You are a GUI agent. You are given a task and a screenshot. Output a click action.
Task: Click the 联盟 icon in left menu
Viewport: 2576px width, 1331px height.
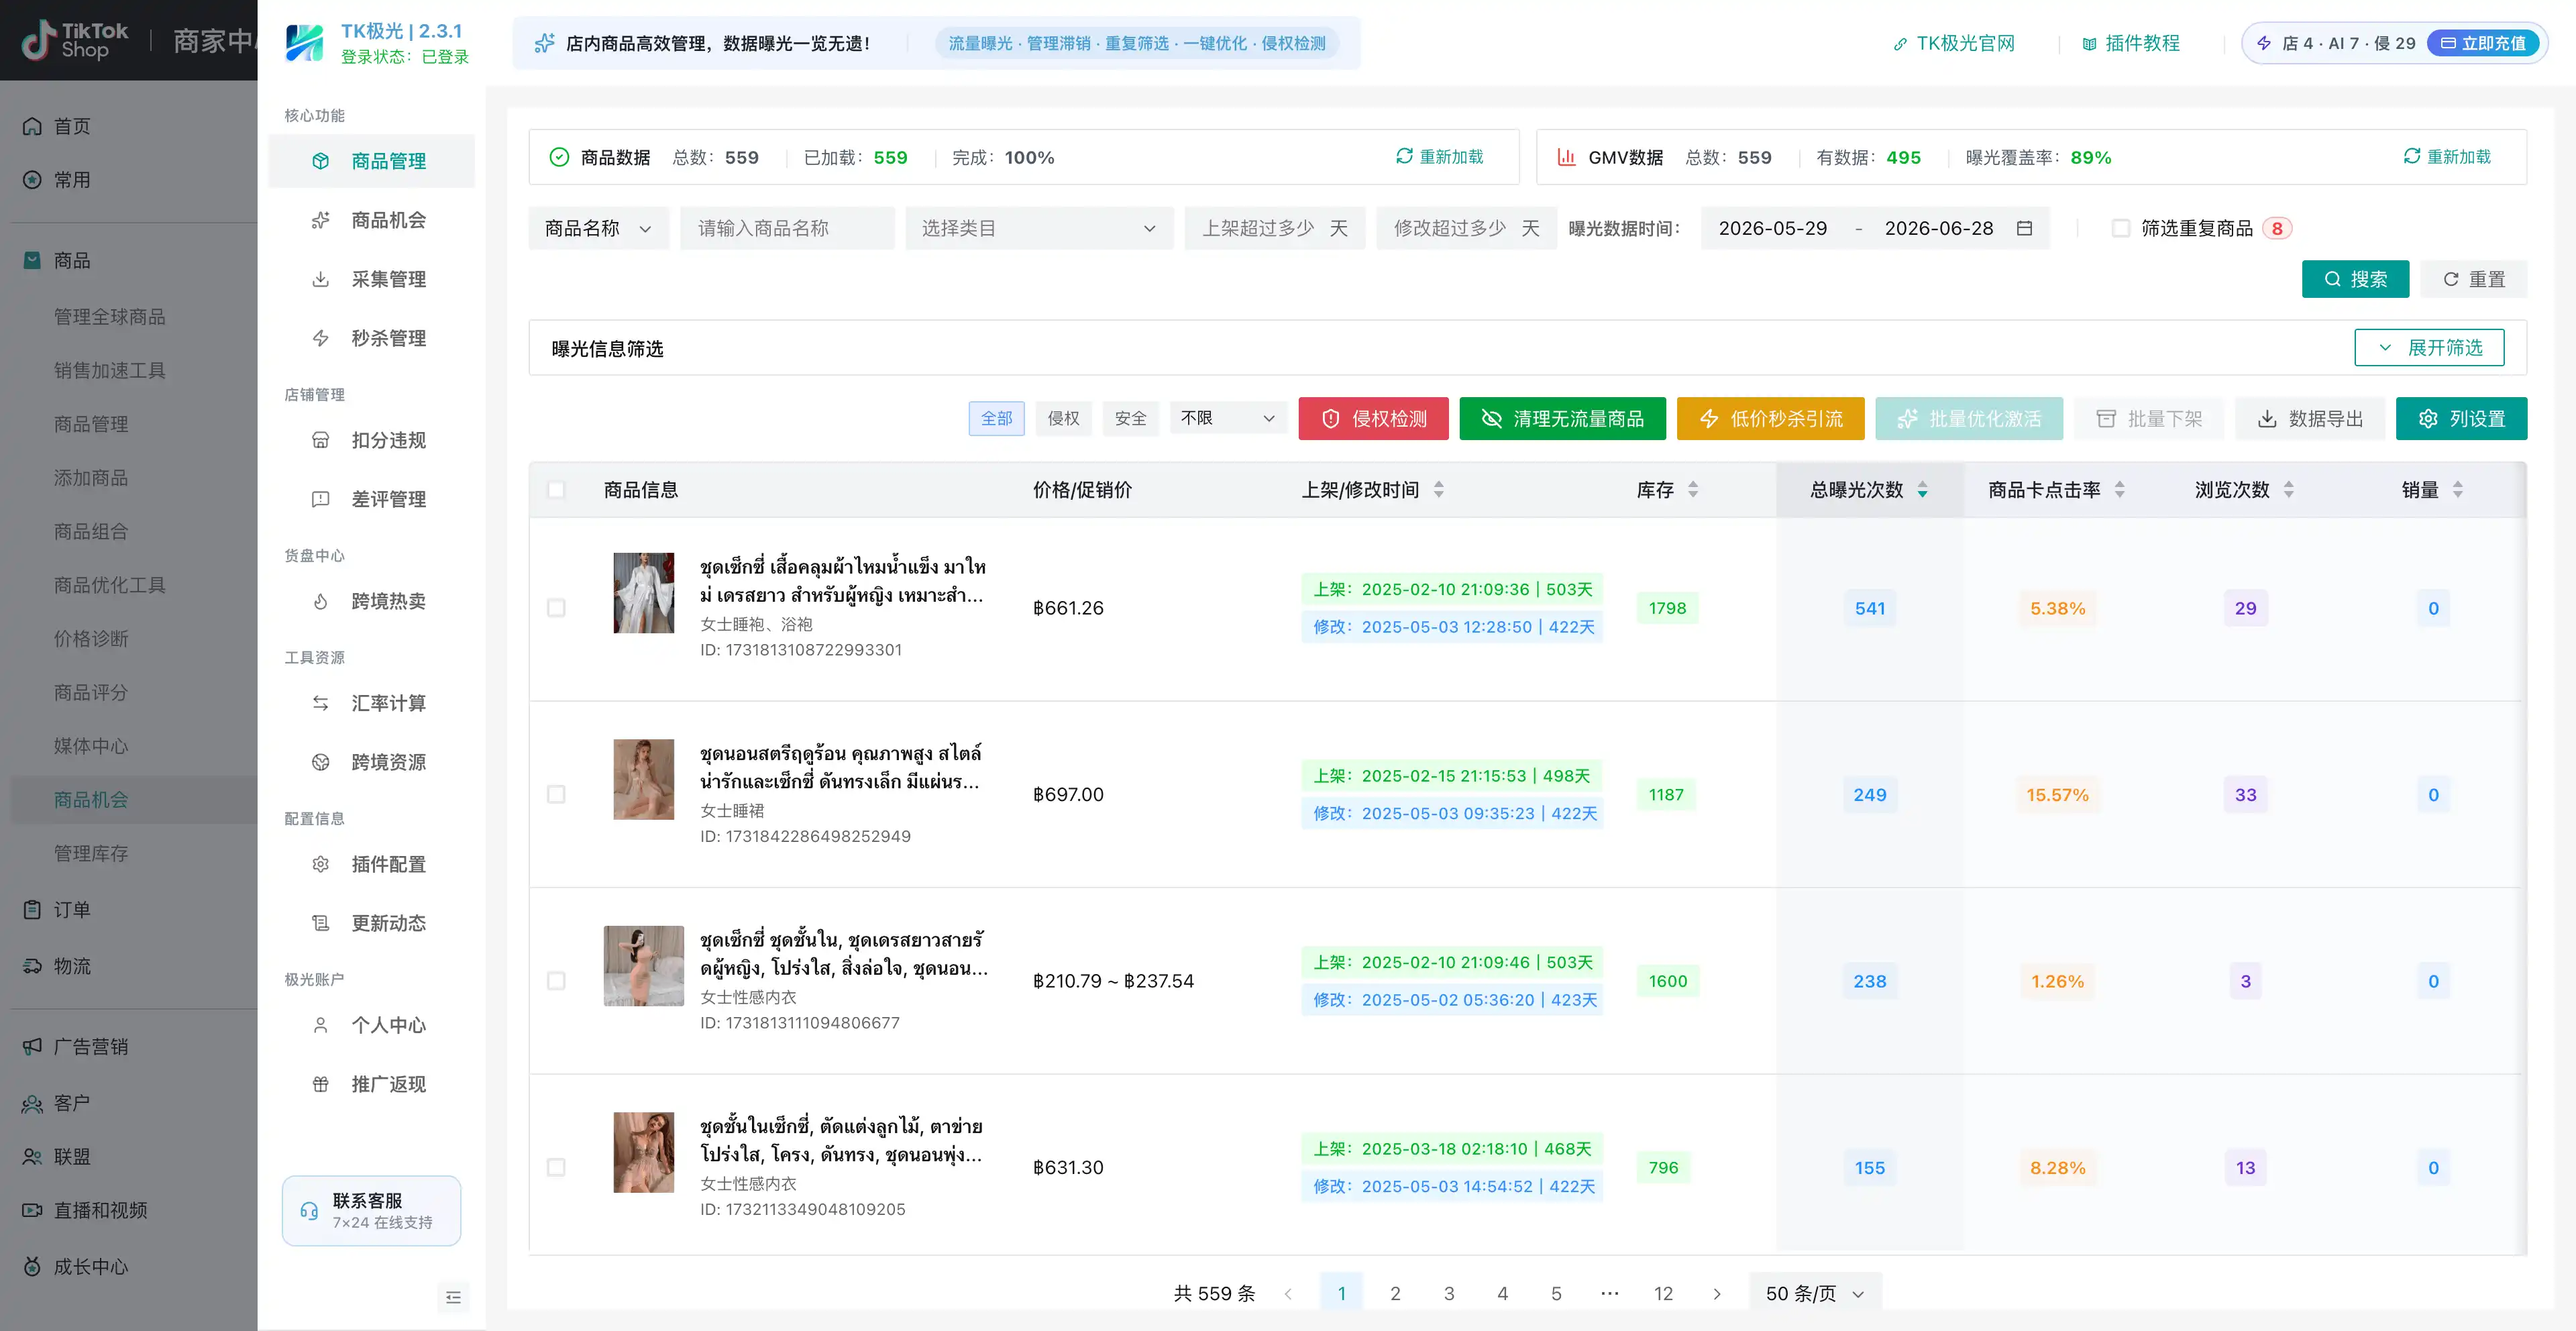tap(32, 1157)
